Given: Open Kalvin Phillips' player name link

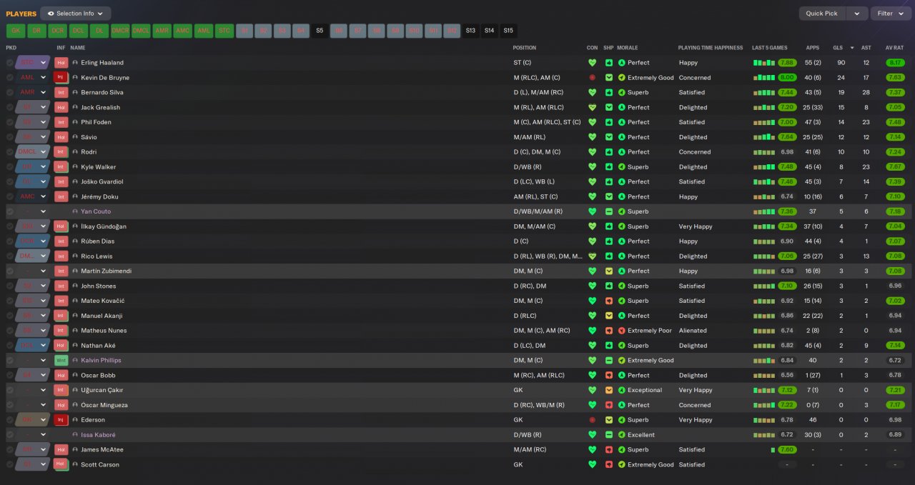Looking at the screenshot, I should coord(101,360).
